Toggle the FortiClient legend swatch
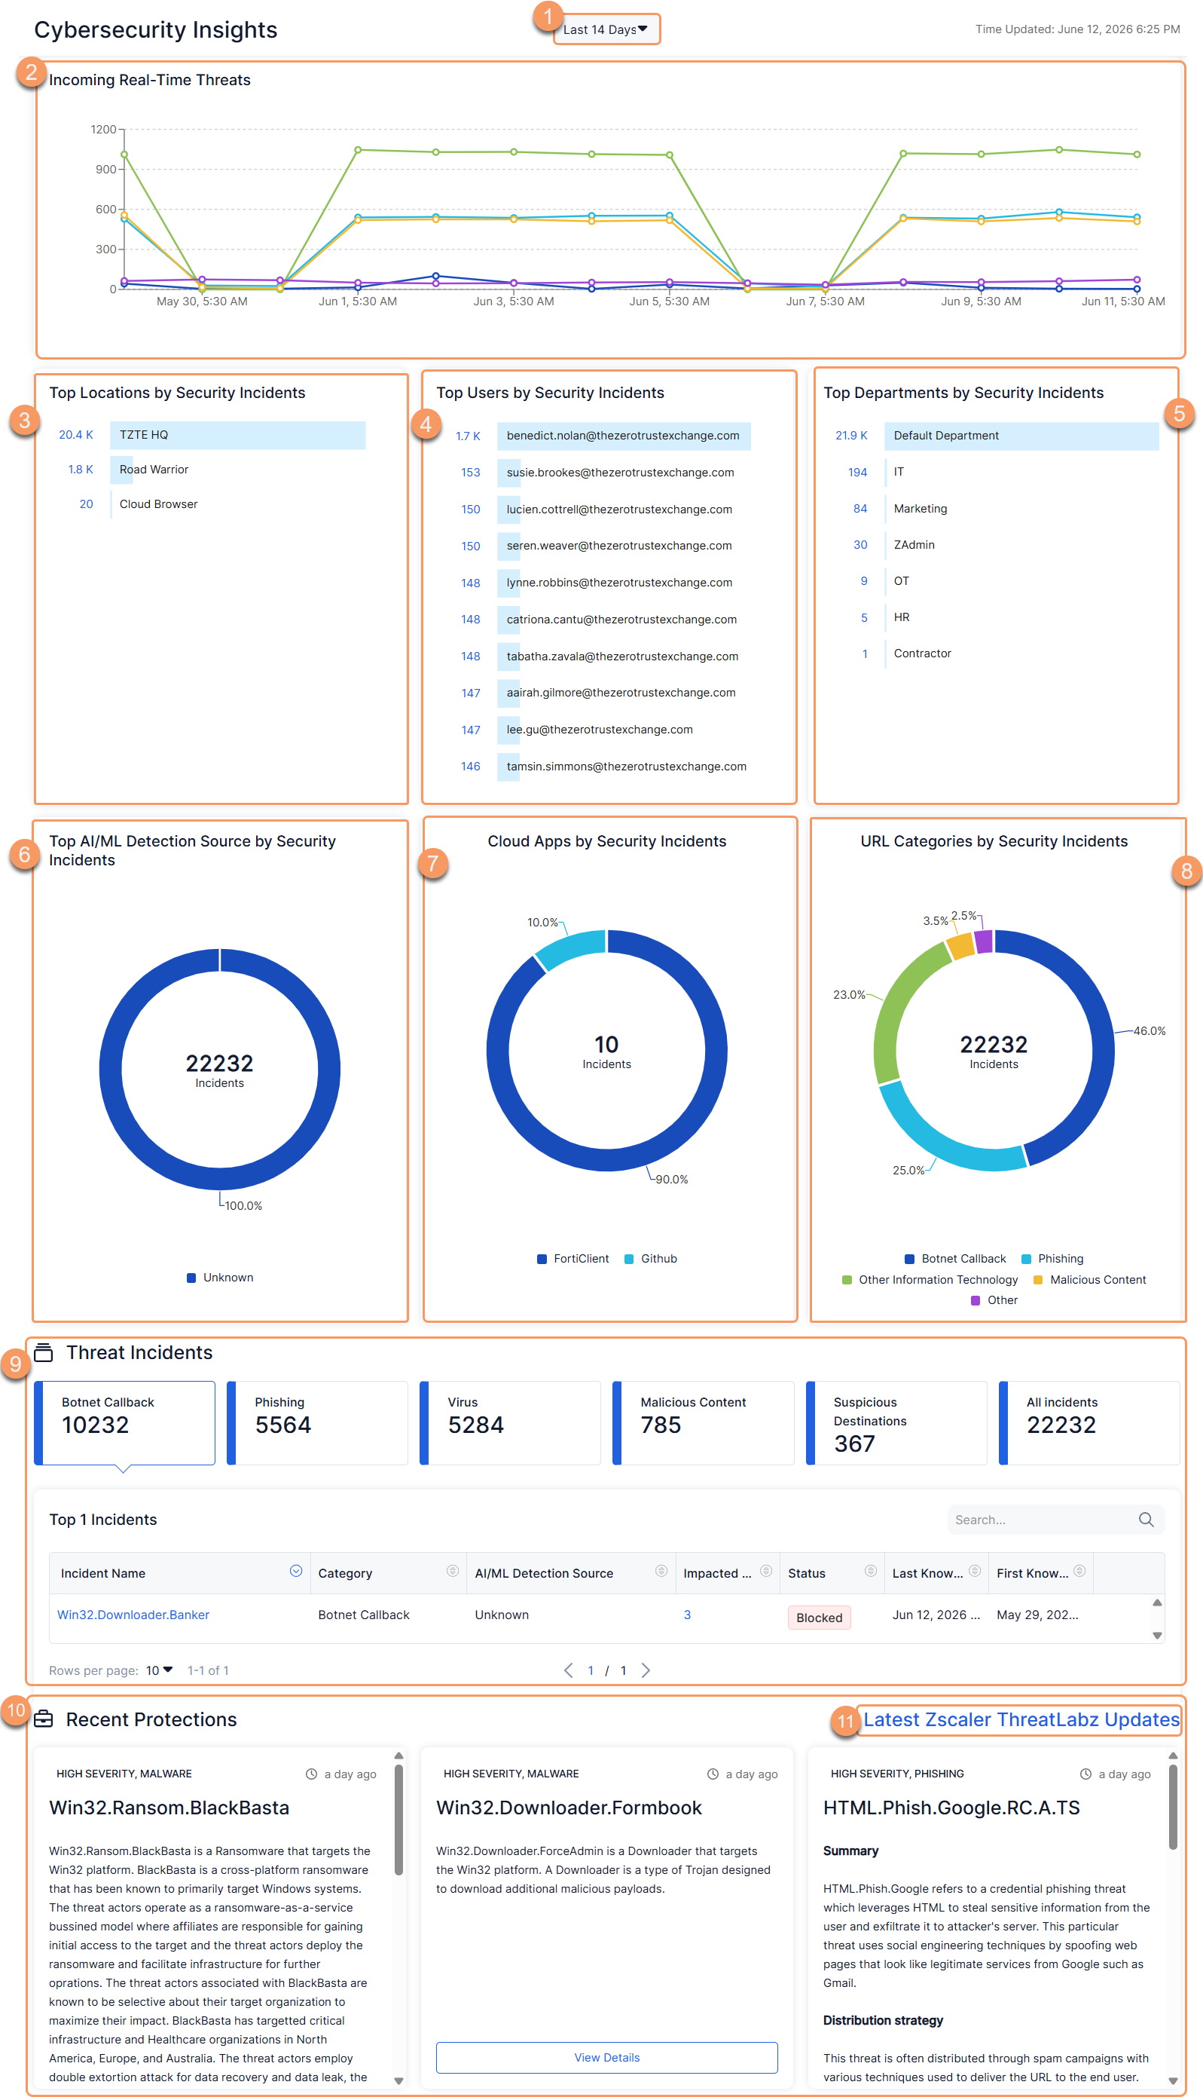Image resolution: width=1203 pixels, height=2097 pixels. pos(542,1259)
